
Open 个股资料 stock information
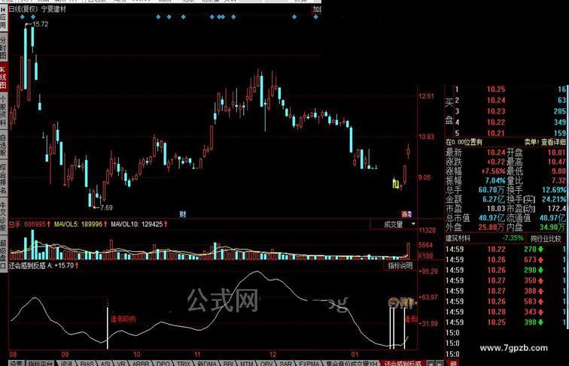(x=3, y=111)
